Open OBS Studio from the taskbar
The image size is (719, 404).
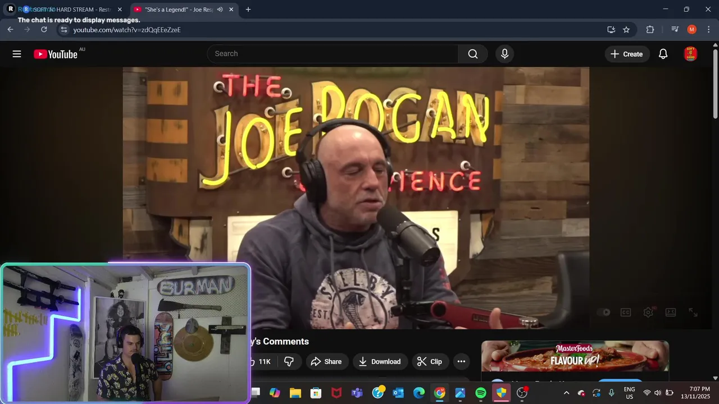pyautogui.click(x=522, y=393)
